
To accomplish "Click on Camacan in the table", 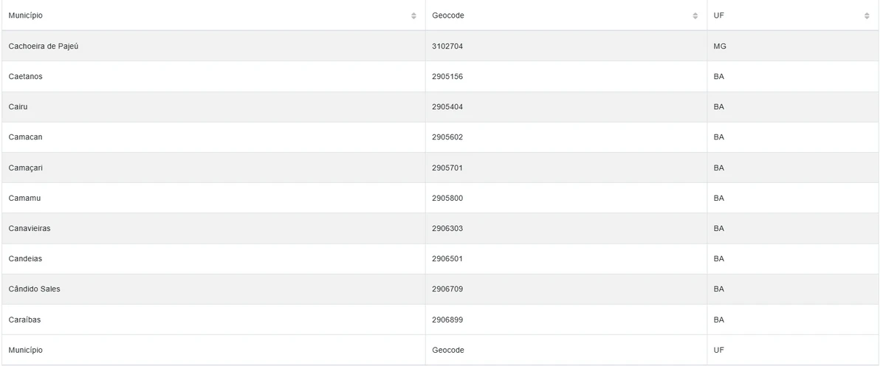I will point(26,137).
